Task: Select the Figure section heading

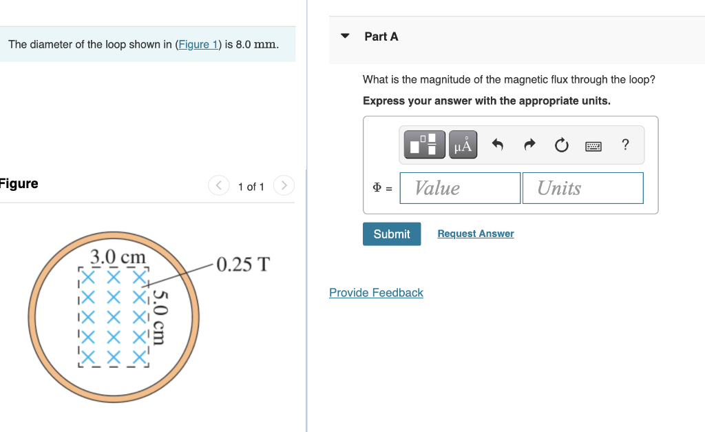Action: pyautogui.click(x=17, y=183)
